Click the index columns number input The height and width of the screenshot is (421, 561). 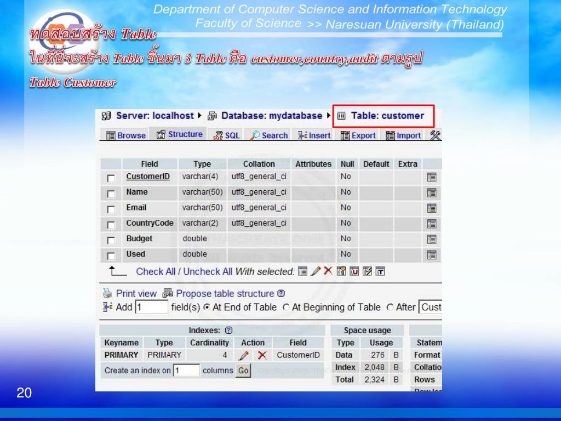click(x=186, y=371)
